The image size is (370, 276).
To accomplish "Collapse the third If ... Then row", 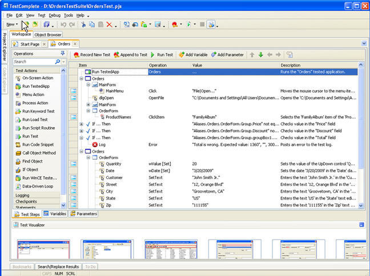I will [x=82, y=138].
